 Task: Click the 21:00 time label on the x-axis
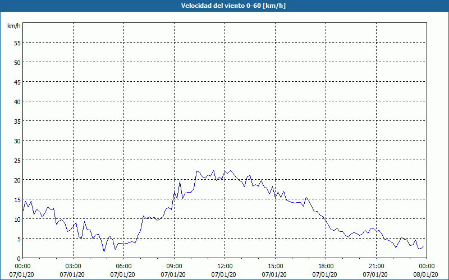point(376,267)
